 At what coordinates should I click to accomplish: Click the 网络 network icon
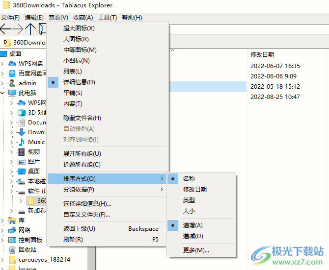coord(12,230)
